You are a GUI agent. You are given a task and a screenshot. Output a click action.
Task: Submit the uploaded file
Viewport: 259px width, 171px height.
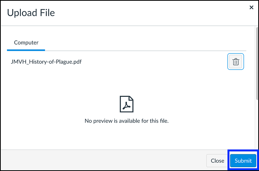coord(243,161)
